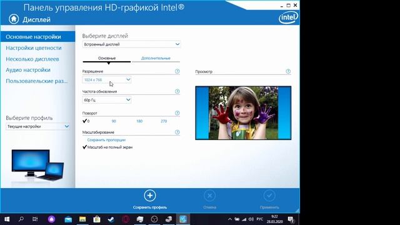Open the notification center
Screen dimensions: 400x225
[291, 219]
